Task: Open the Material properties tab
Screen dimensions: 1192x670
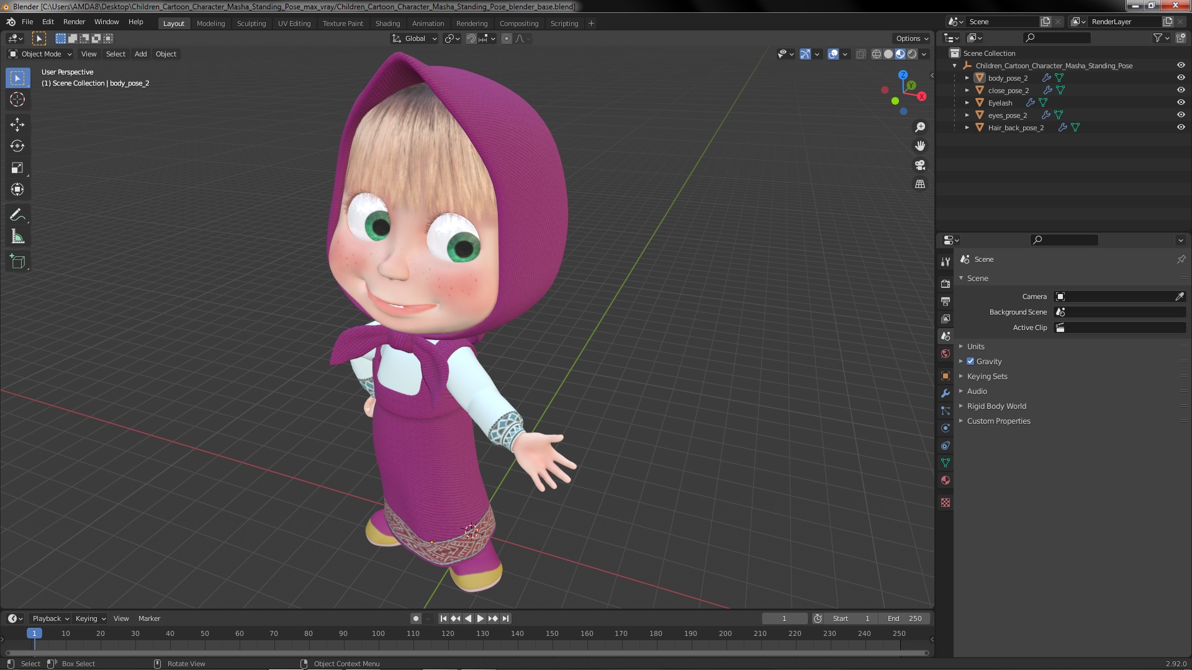Action: point(946,480)
